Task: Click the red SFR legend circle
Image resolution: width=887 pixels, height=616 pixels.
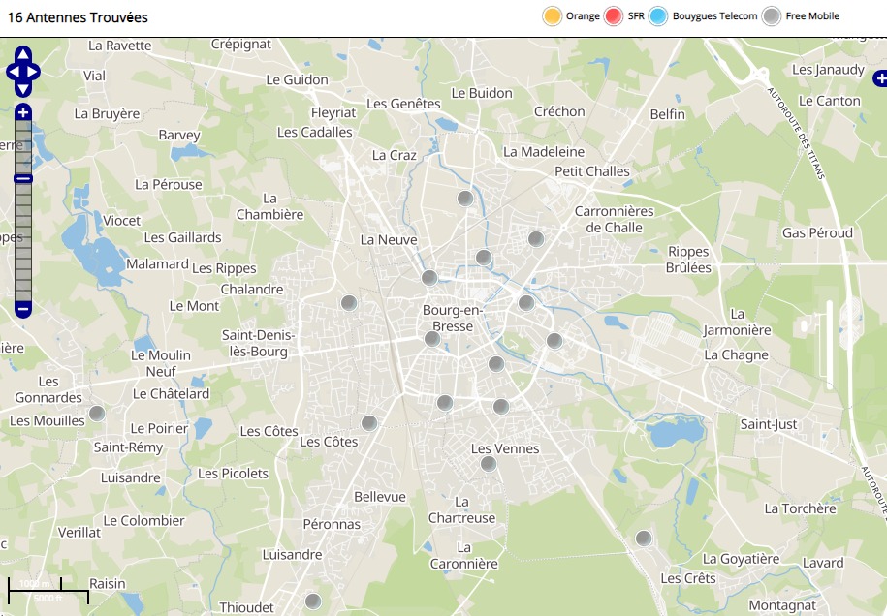Action: pos(614,16)
